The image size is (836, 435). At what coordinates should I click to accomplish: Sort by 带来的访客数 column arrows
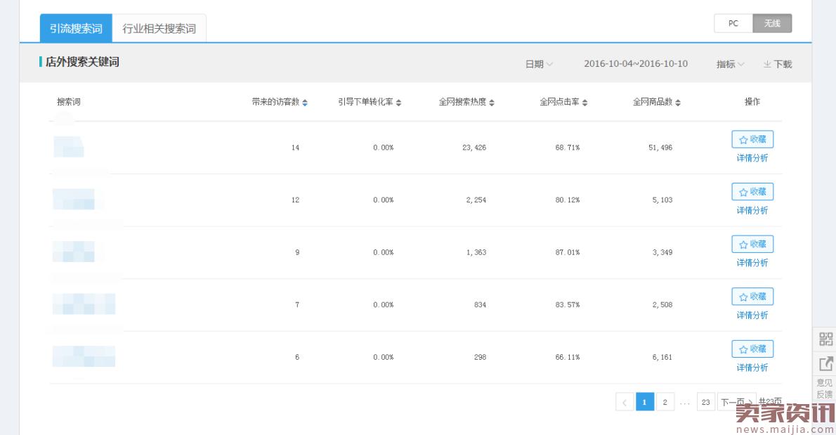(305, 103)
